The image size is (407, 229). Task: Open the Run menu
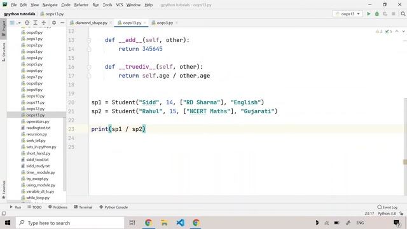[x=96, y=5]
